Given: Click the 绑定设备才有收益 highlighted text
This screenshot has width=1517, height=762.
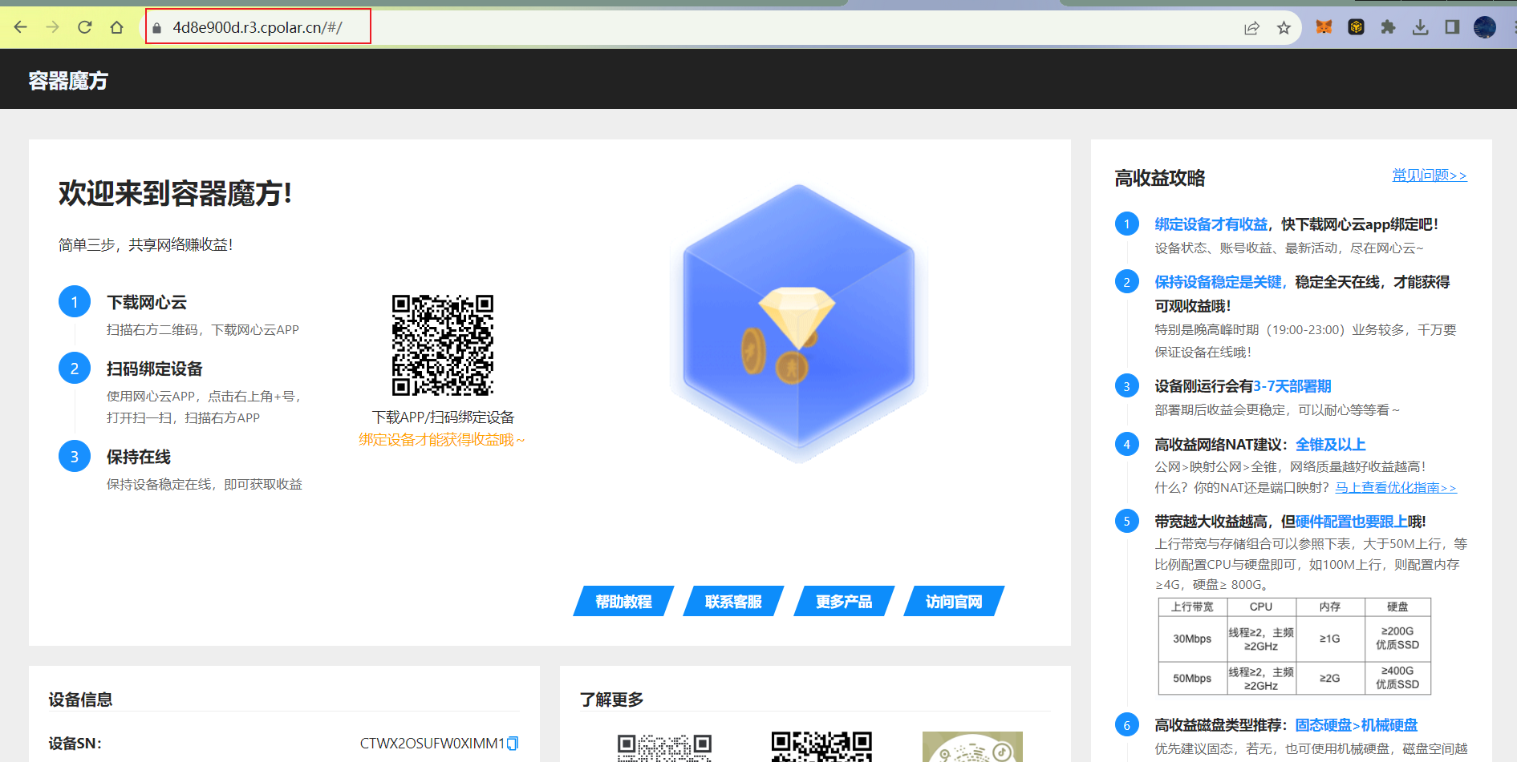Looking at the screenshot, I should pos(1211,224).
